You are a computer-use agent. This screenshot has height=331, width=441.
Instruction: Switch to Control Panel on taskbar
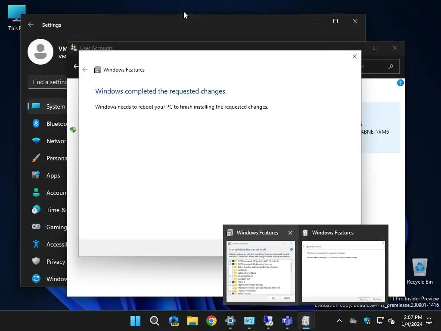coord(249,321)
